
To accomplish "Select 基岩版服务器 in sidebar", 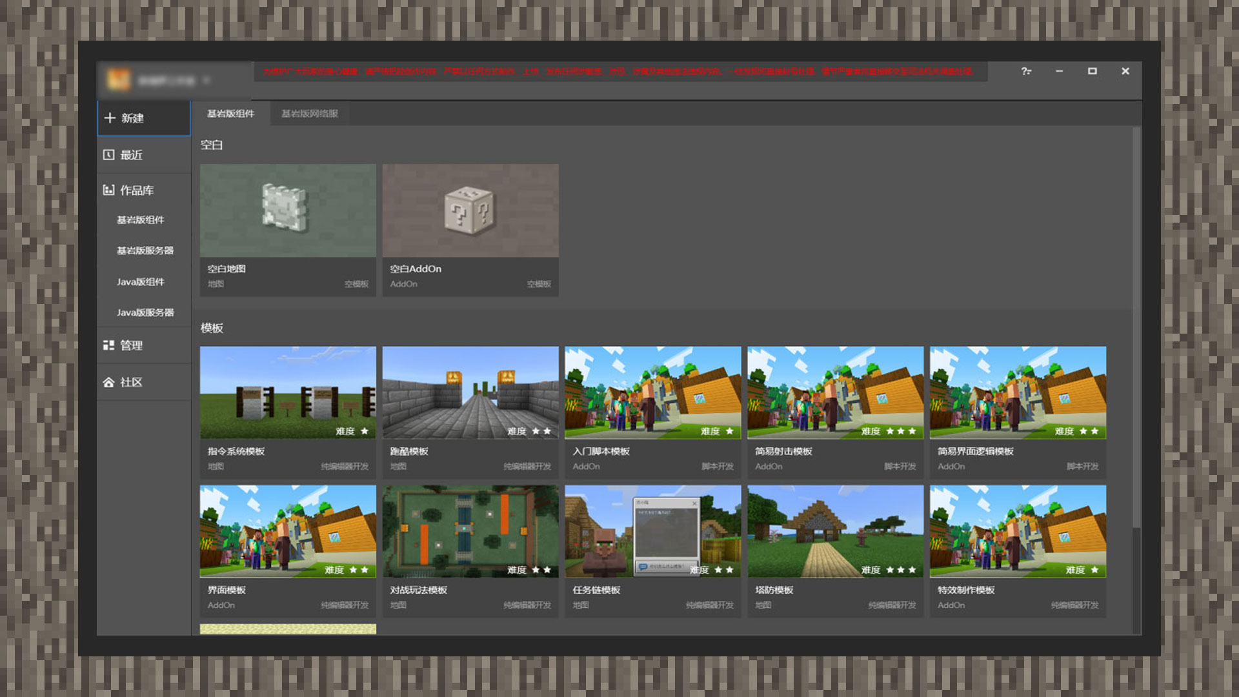I will coord(145,250).
